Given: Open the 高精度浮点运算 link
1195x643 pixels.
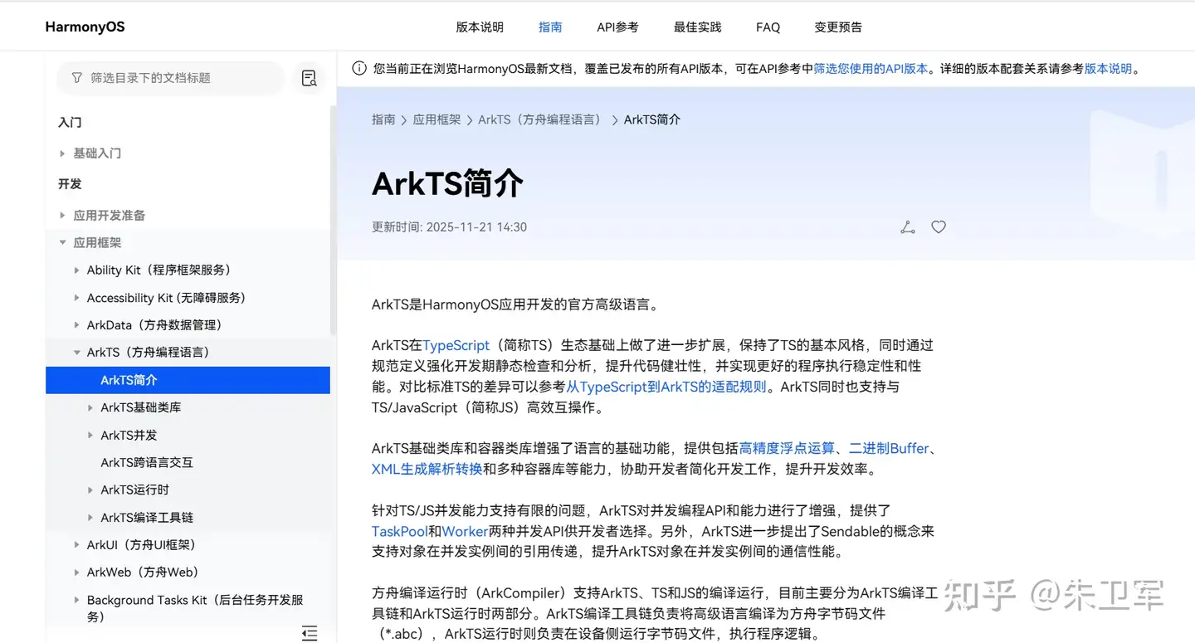Looking at the screenshot, I should point(787,448).
